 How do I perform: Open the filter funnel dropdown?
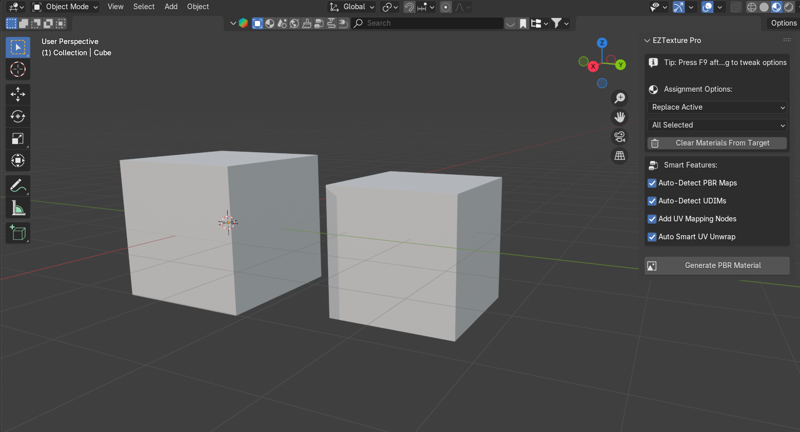pyautogui.click(x=560, y=23)
